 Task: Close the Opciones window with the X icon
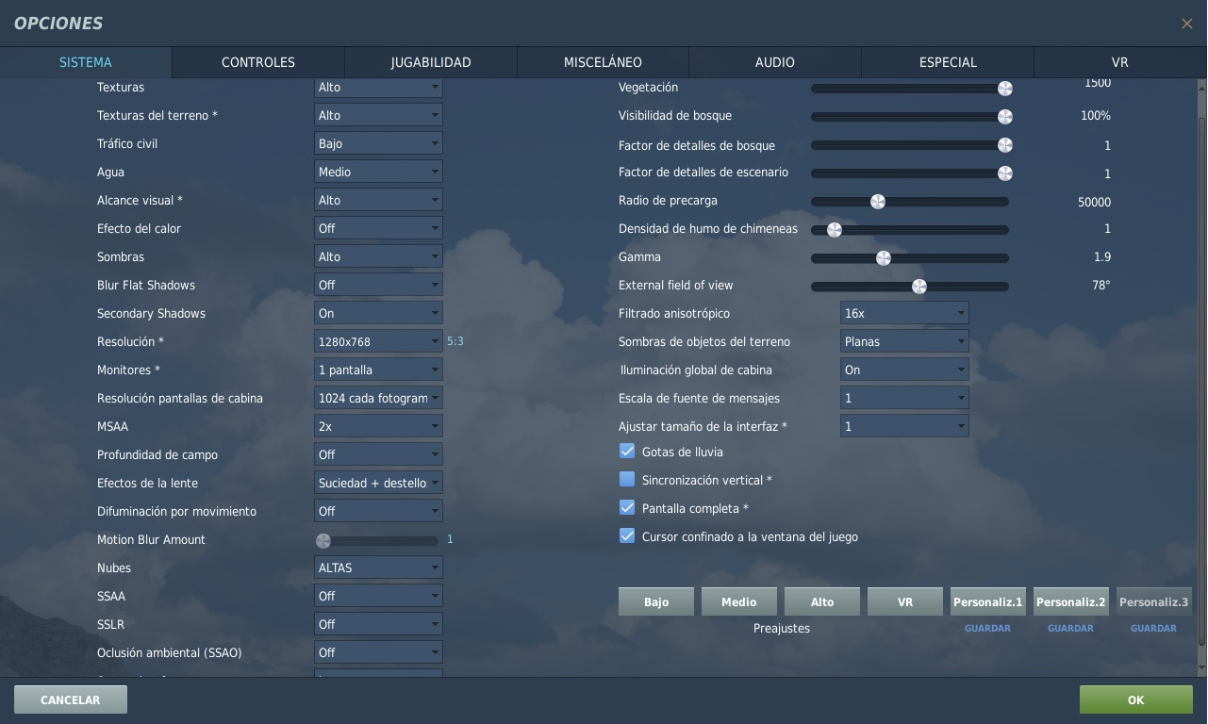coord(1186,24)
